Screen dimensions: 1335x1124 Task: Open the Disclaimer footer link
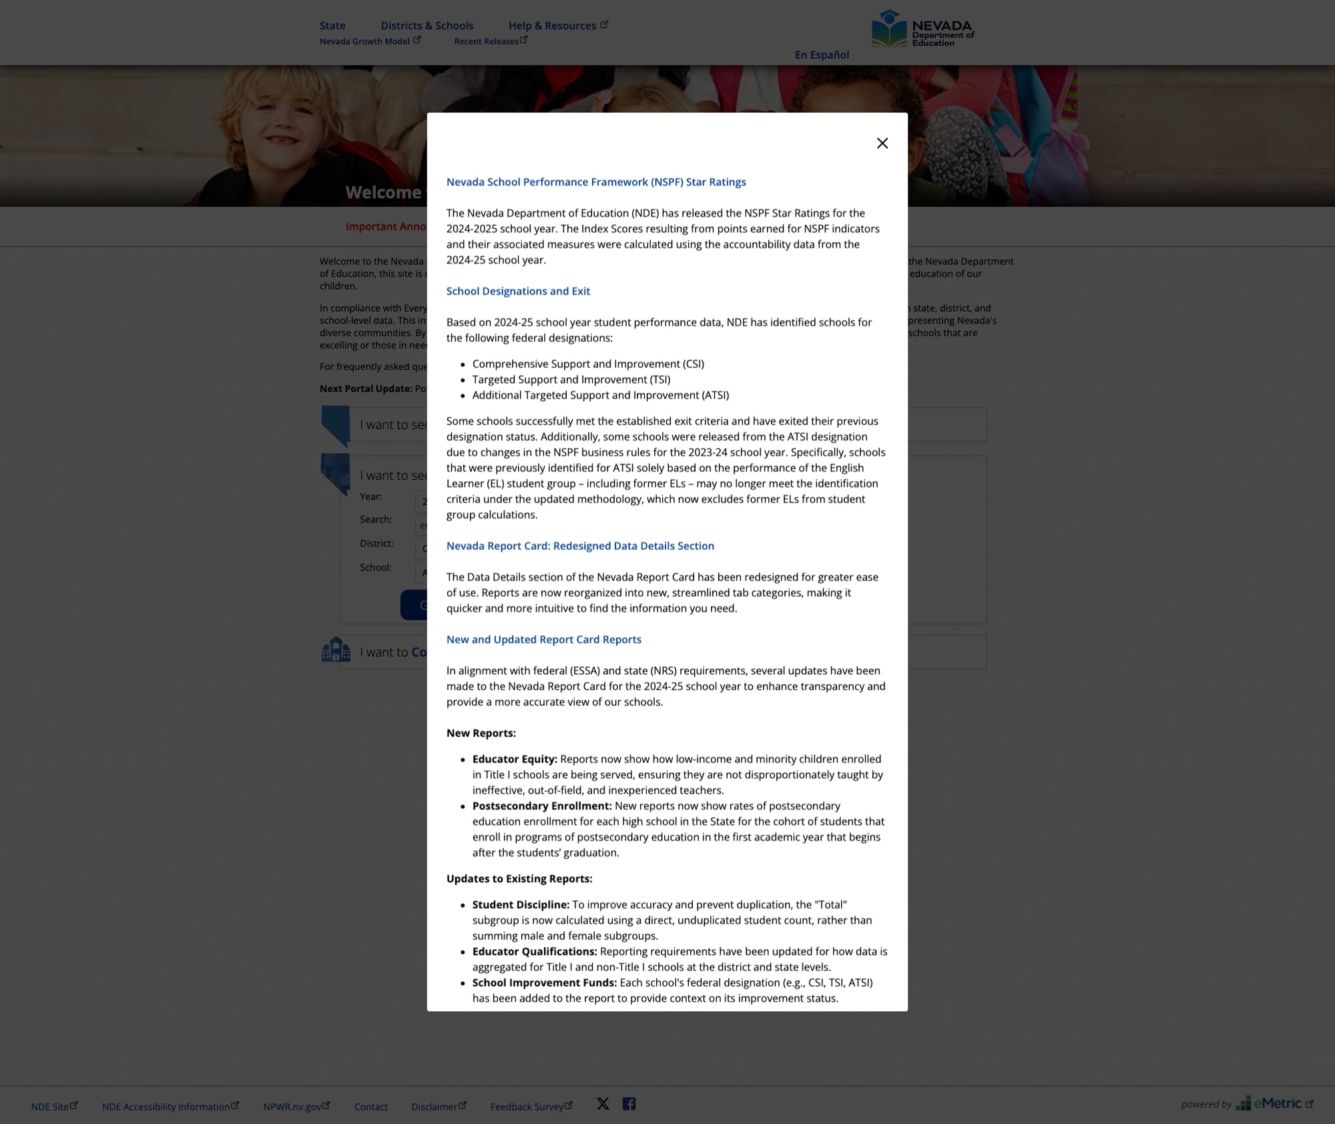click(434, 1107)
